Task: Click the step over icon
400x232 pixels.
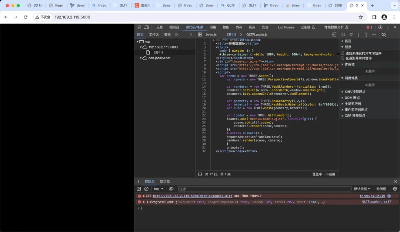Action: click(x=351, y=34)
